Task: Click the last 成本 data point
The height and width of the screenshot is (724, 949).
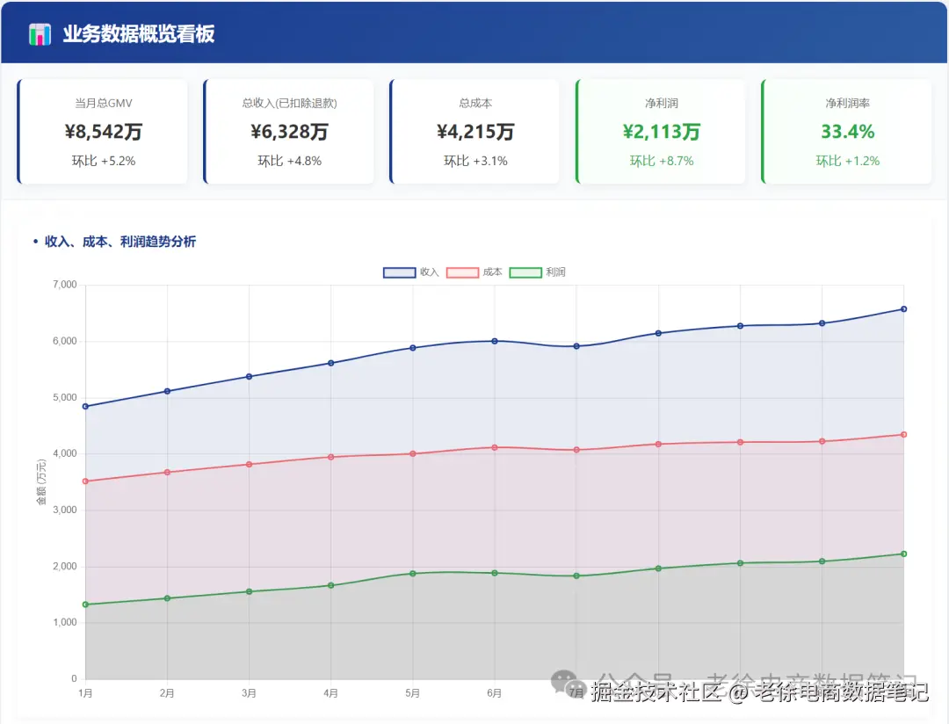Action: [x=903, y=435]
